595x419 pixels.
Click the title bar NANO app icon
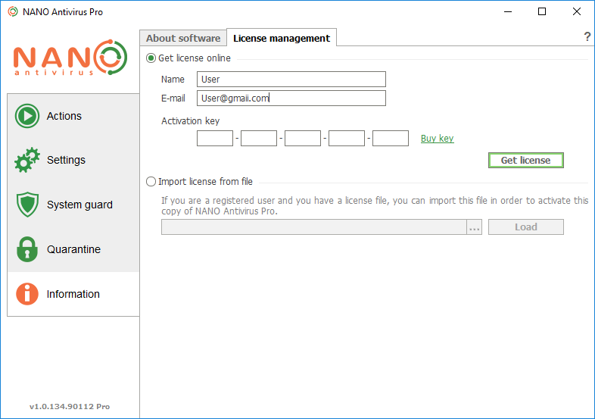[13, 12]
